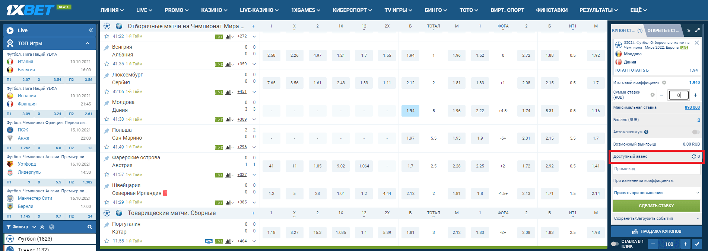Open Италия – Бельгия top game
Viewport: 708px width, 251px height.
pyautogui.click(x=50, y=66)
